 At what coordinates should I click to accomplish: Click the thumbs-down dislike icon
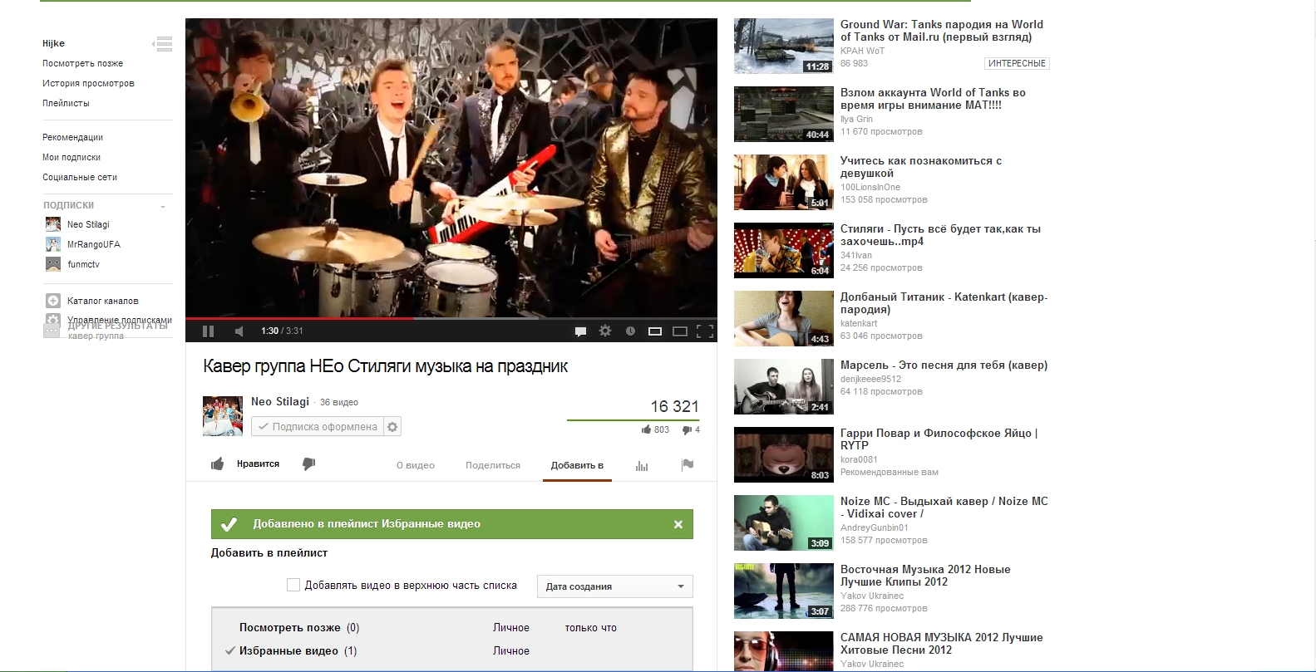(308, 464)
